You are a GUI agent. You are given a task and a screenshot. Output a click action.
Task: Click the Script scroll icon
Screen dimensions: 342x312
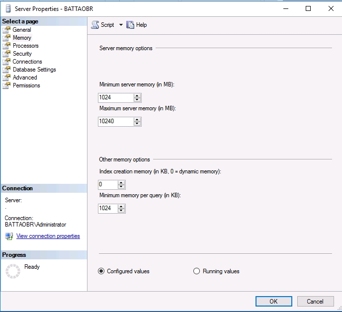(95, 25)
